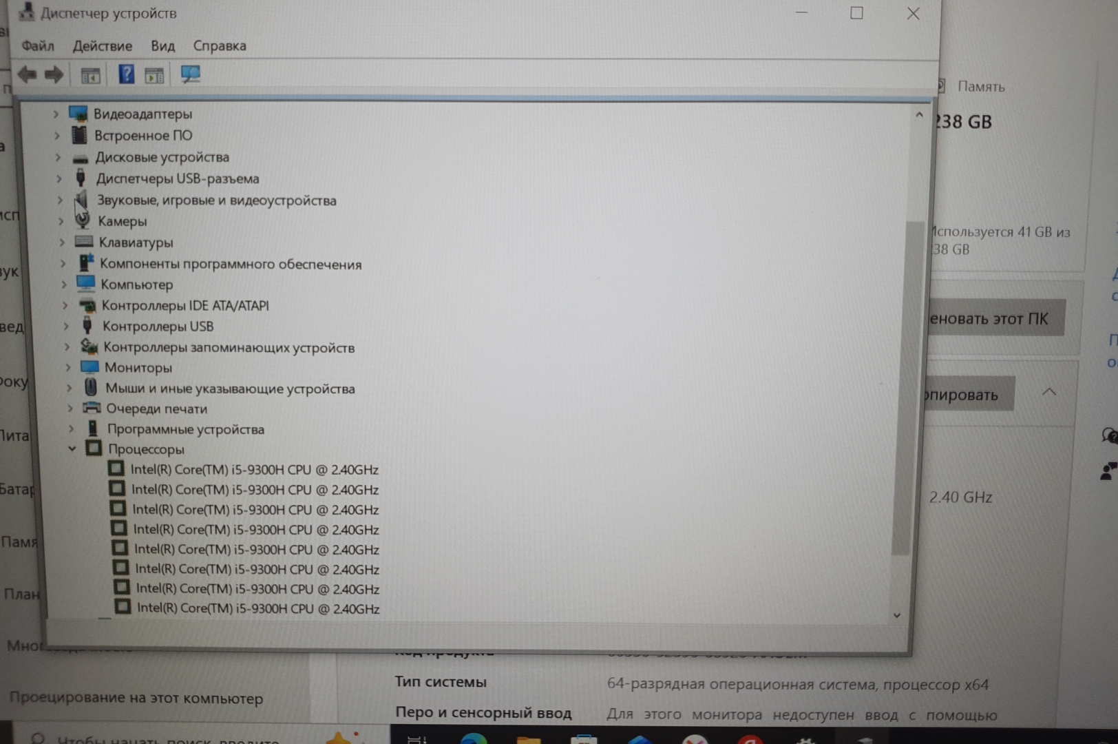Screen dimensions: 1118x744
Task: Expand the Мыши и иные указывающие устройства node
Action: 69,389
